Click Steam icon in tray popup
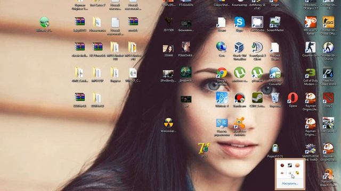 [x=290, y=165]
